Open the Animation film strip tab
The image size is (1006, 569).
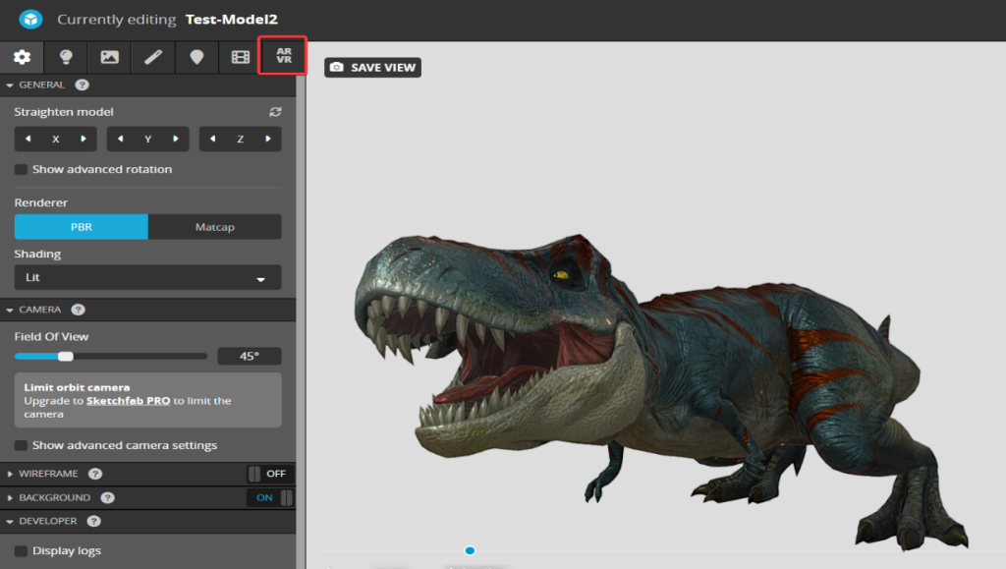[x=240, y=57]
